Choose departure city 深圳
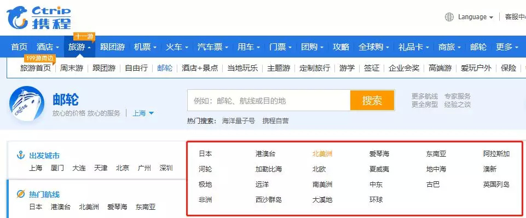Viewport: 526px width, 218px height. (x=166, y=168)
